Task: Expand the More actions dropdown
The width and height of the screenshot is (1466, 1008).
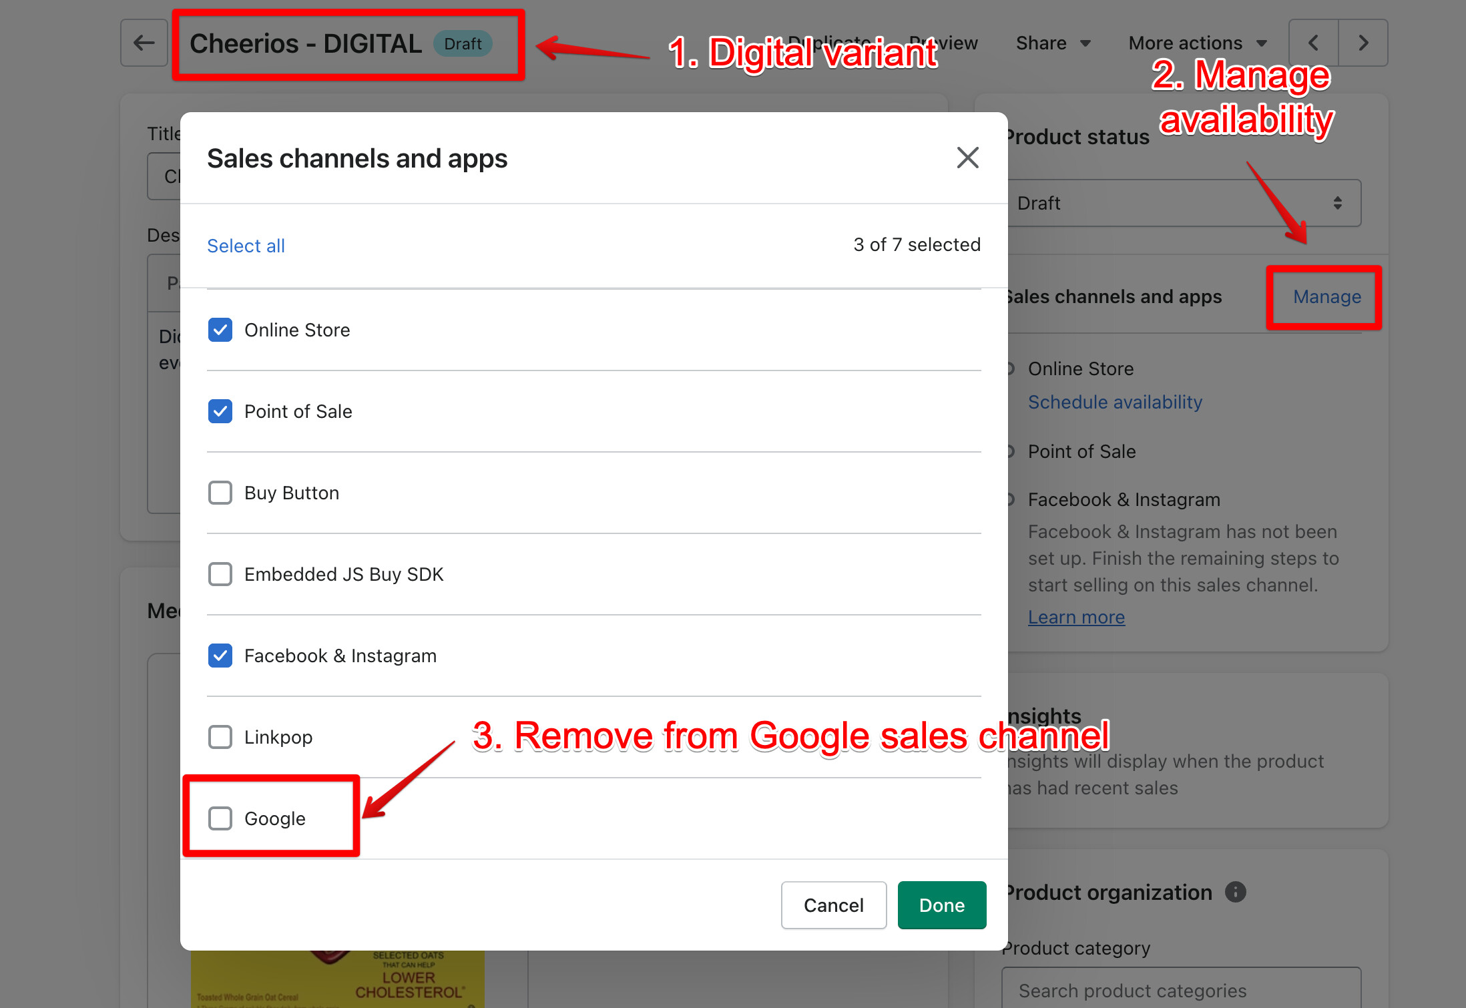Action: (1197, 43)
